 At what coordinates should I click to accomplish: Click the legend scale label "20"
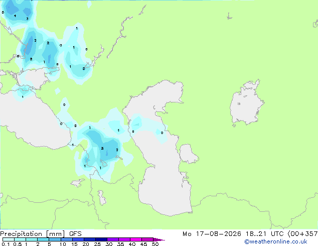click(86, 244)
